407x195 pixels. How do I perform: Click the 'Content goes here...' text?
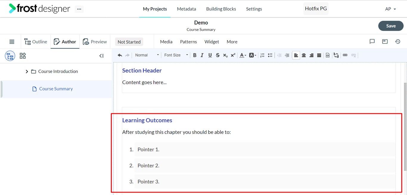(x=145, y=82)
